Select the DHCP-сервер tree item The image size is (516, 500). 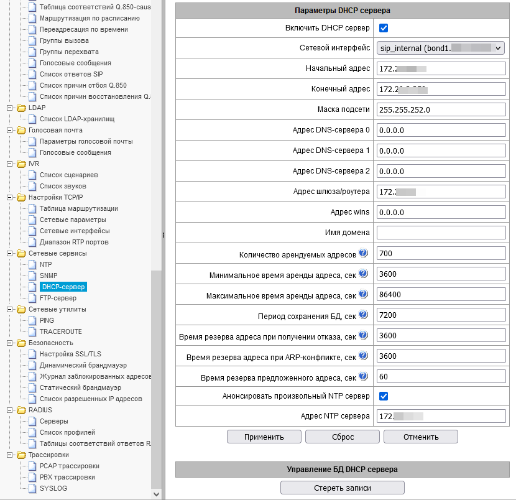tap(63, 287)
